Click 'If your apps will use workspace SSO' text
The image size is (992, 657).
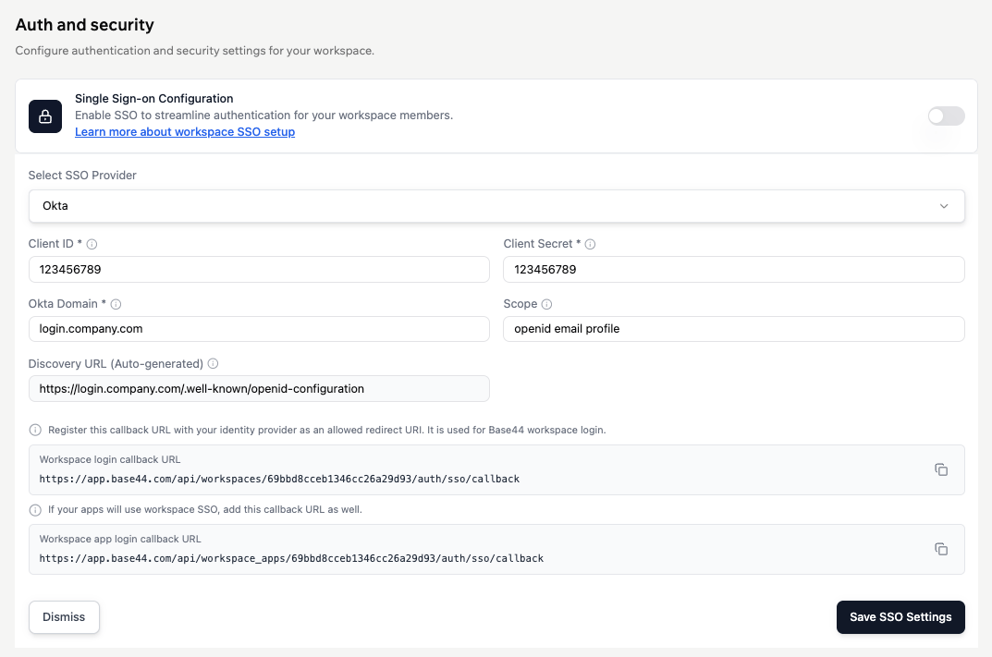205,510
